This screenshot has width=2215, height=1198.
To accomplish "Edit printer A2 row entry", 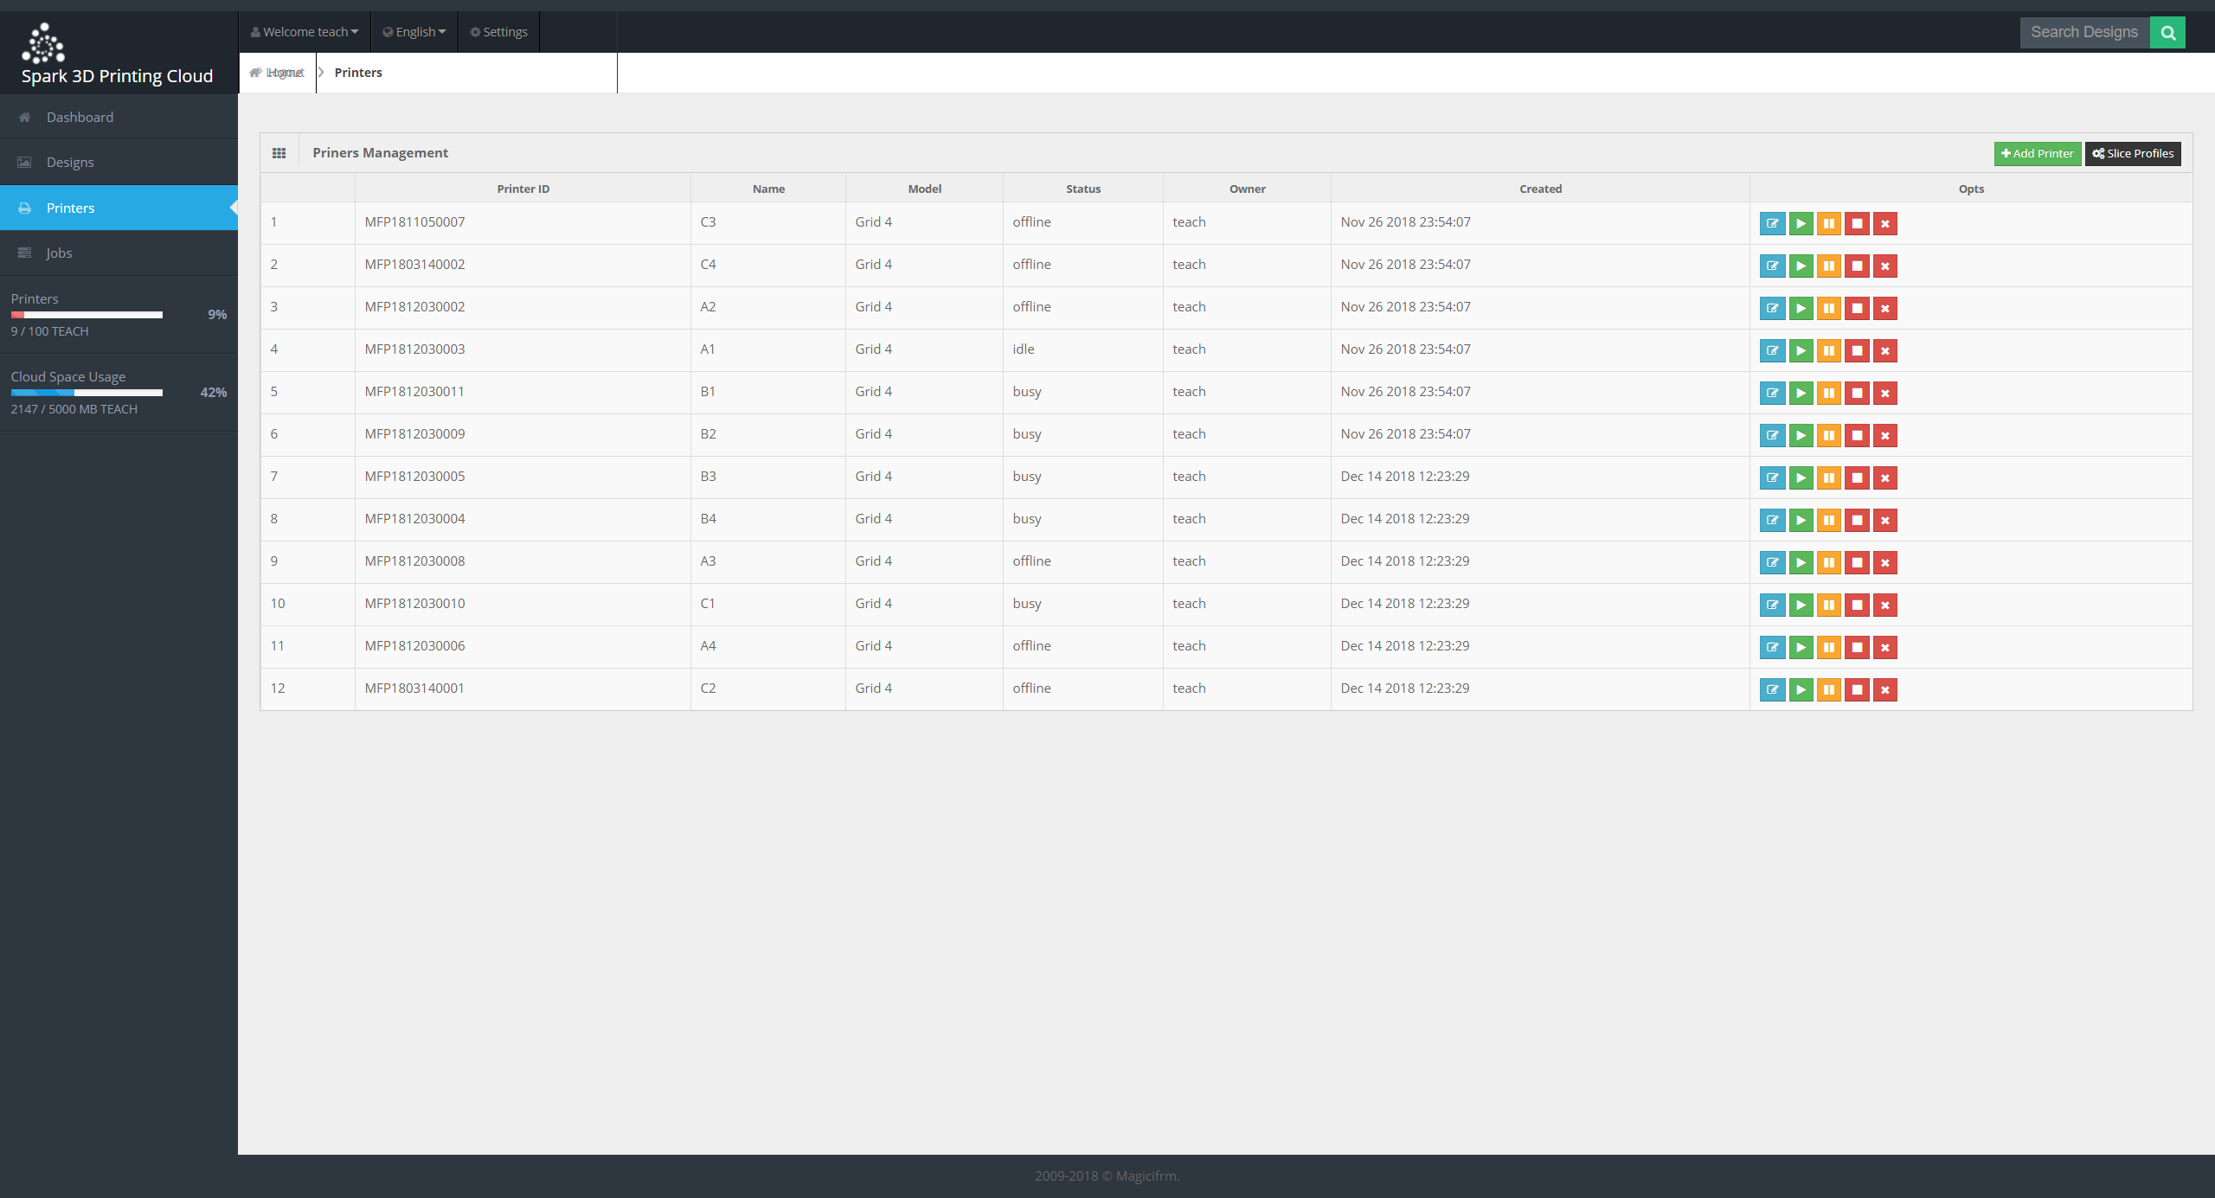I will [1772, 308].
